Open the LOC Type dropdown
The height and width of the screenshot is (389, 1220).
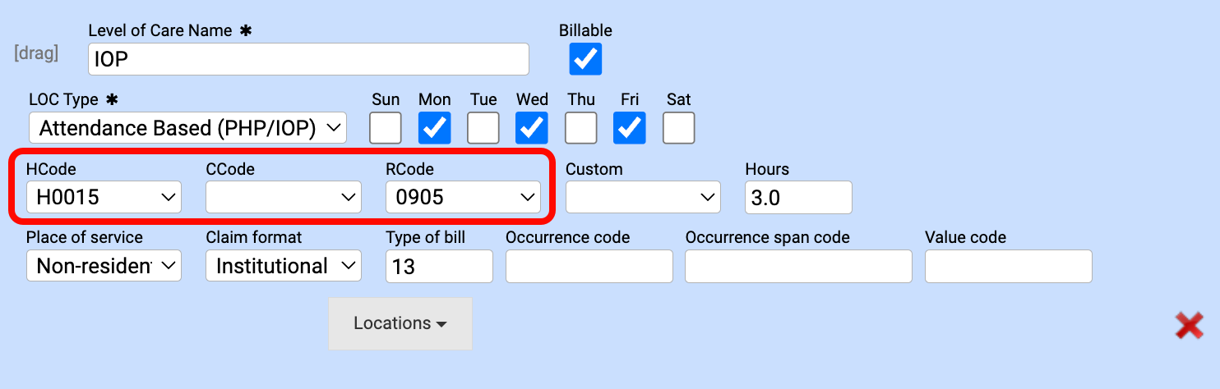187,128
